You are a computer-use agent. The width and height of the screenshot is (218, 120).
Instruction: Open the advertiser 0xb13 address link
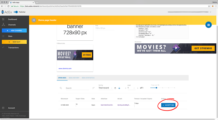107,105
